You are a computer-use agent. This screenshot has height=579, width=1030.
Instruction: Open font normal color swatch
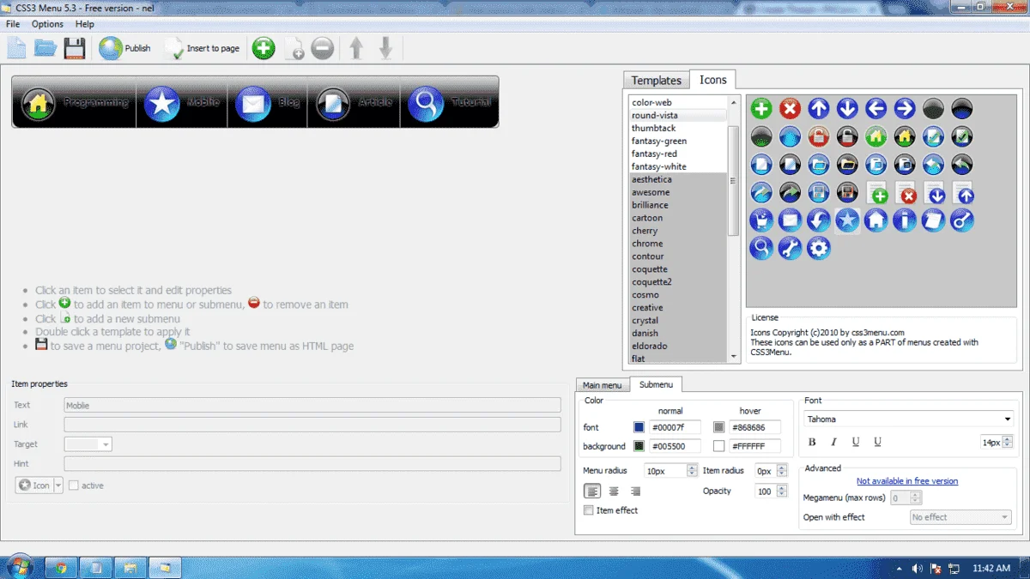click(x=639, y=427)
